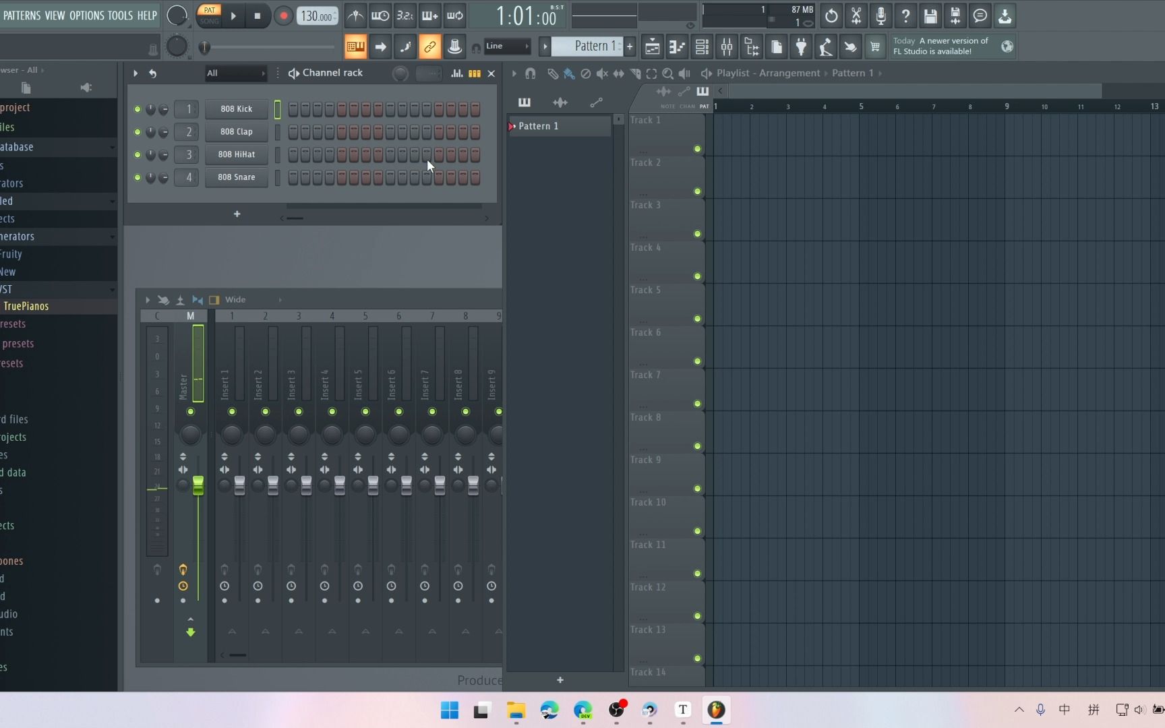Open the recording microphone panel icon
Viewport: 1165px width, 728px height.
pos(880,16)
